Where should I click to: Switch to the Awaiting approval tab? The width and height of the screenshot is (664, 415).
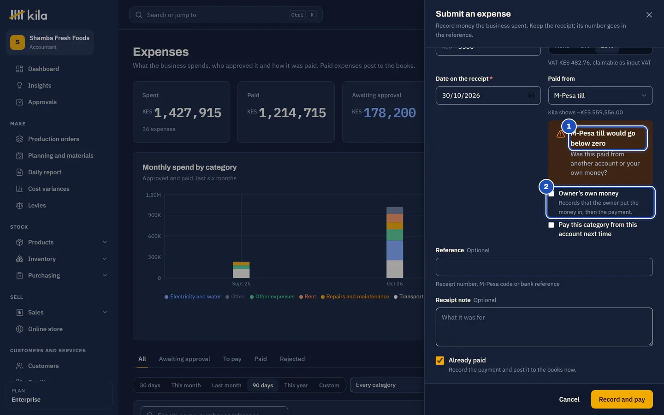click(x=184, y=359)
